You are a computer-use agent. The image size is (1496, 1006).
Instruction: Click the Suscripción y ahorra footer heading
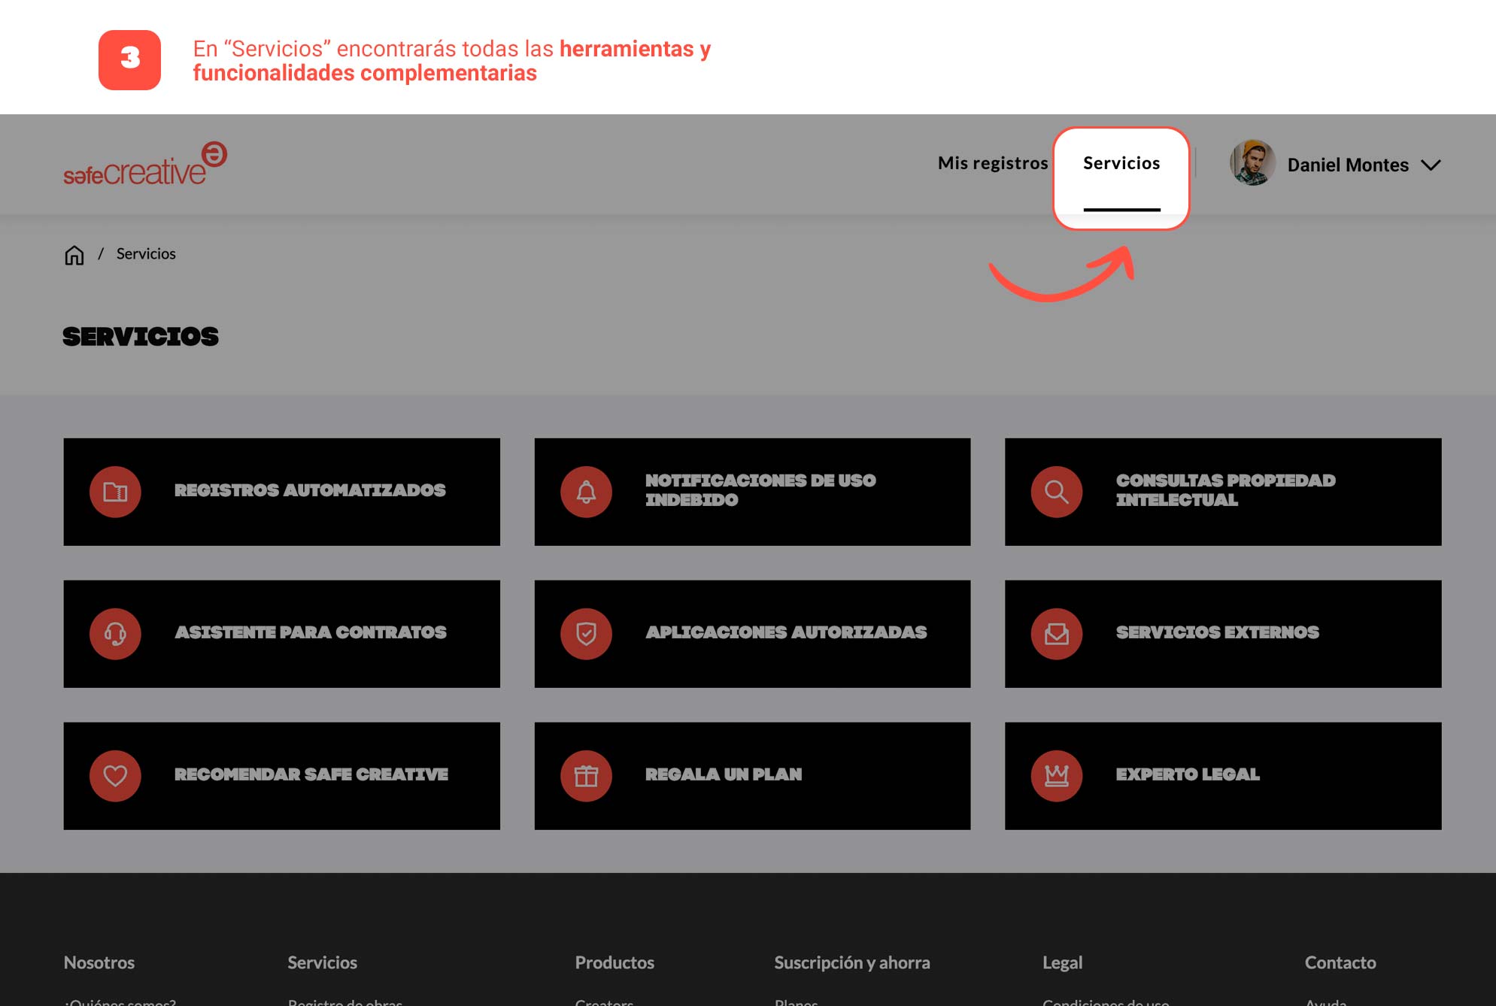852,962
